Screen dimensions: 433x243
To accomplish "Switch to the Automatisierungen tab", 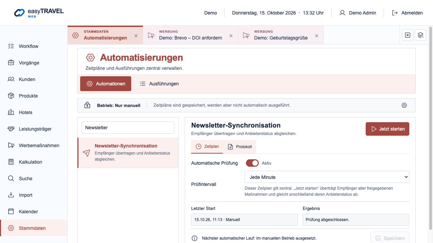I will (105, 35).
